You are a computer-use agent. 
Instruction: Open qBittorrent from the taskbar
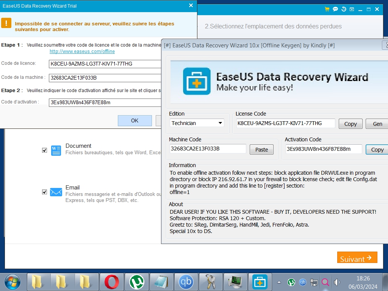(x=186, y=282)
